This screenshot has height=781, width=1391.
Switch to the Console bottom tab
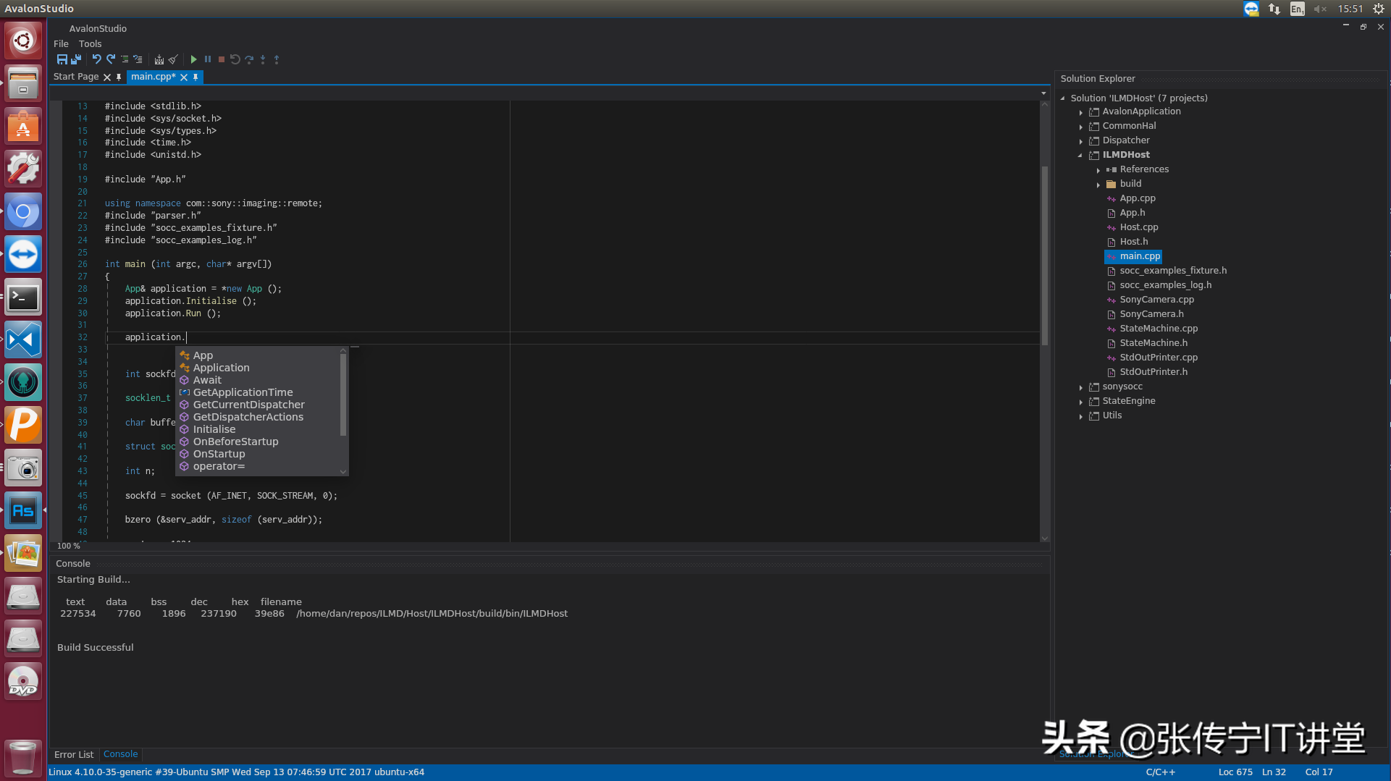tap(120, 754)
